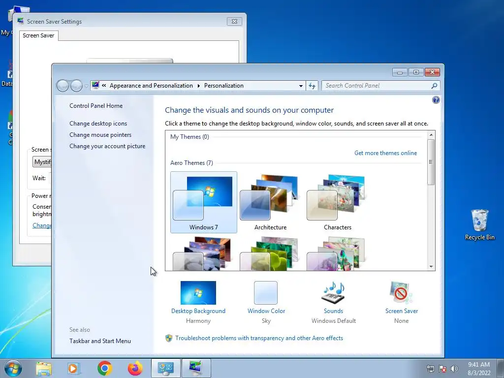Close the Screen Saver Settings dialog
The width and height of the screenshot is (504, 378).
click(x=234, y=22)
